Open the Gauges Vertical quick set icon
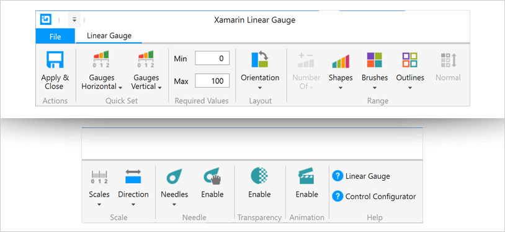505x232 pixels. pyautogui.click(x=146, y=59)
